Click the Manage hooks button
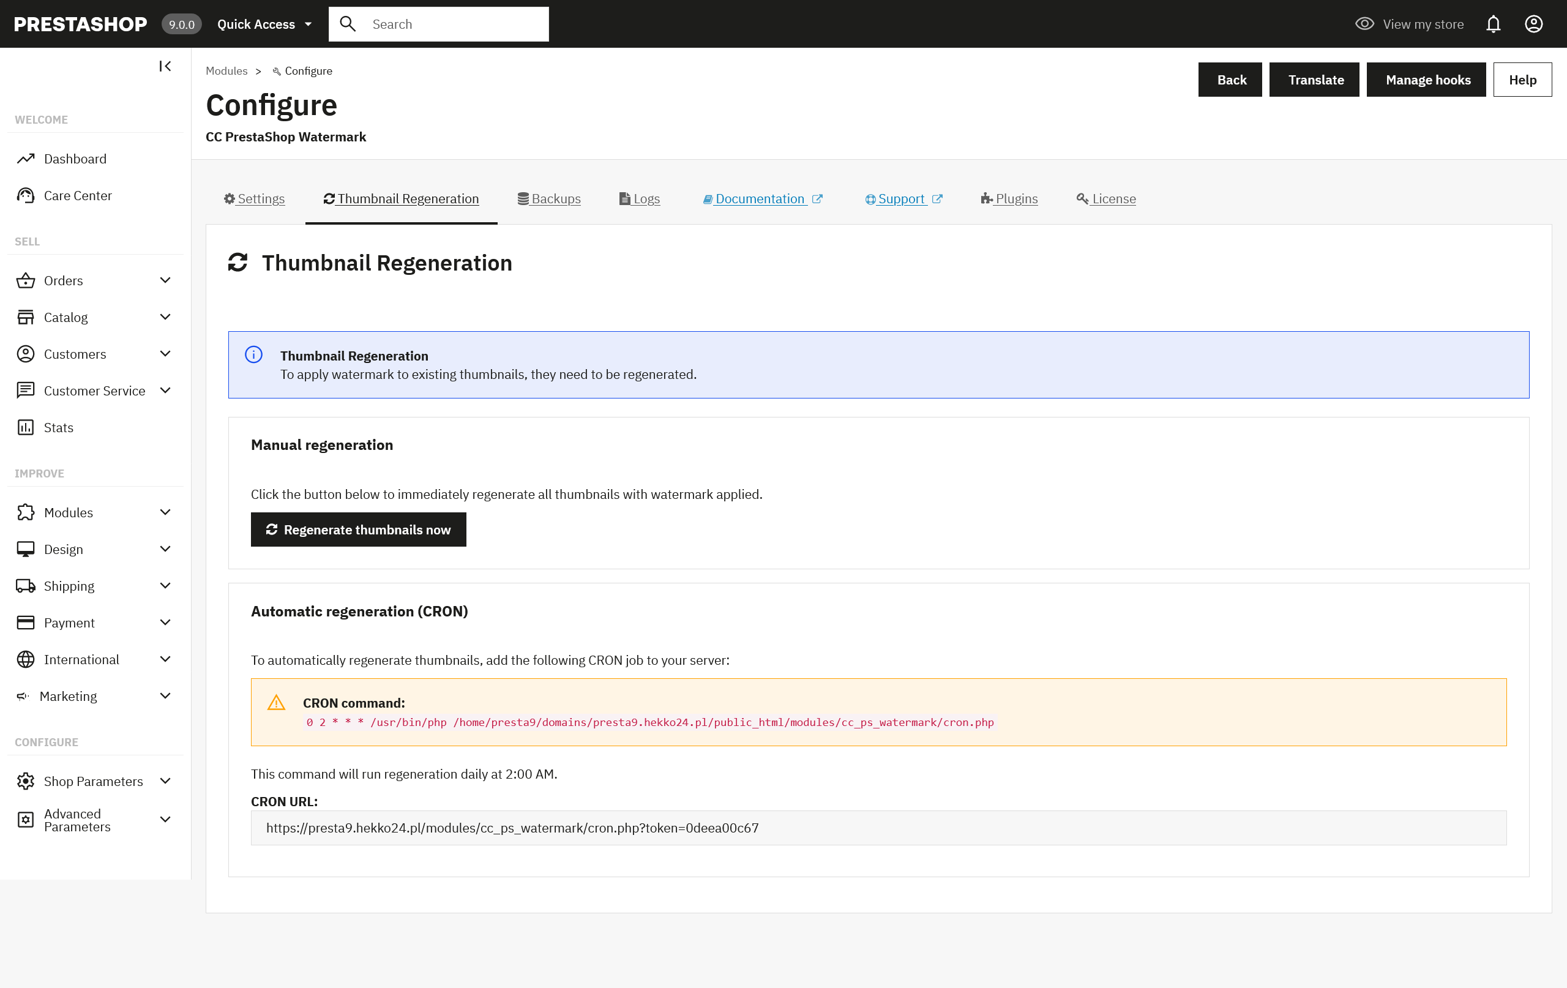Screen dimensions: 1567x988 coord(1426,80)
